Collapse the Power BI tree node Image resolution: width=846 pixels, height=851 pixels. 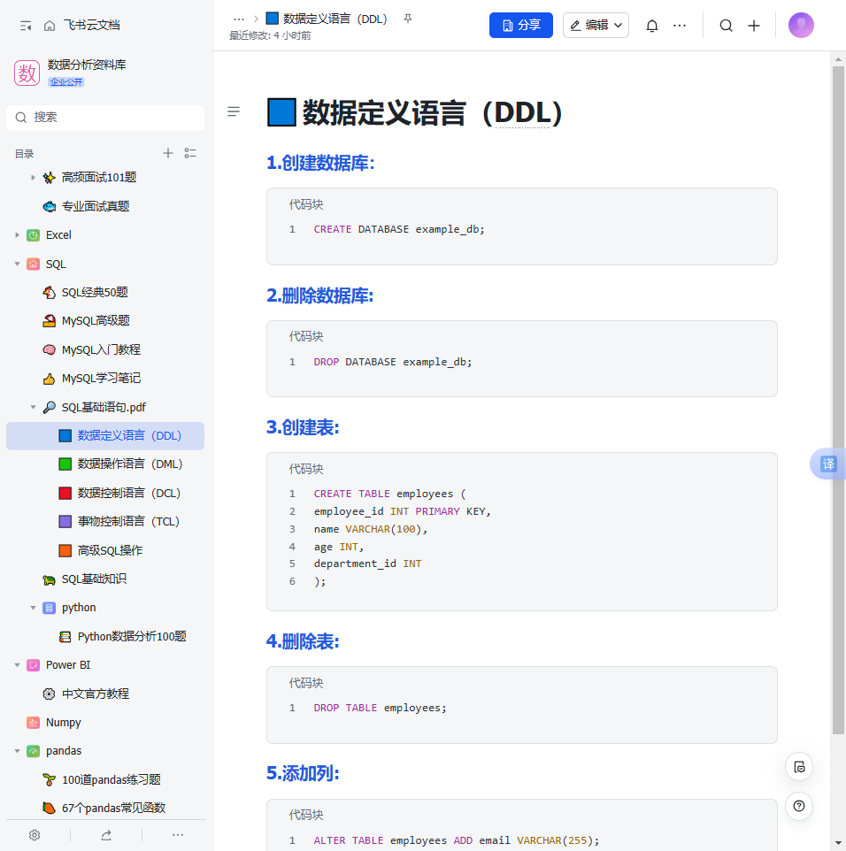coord(18,665)
